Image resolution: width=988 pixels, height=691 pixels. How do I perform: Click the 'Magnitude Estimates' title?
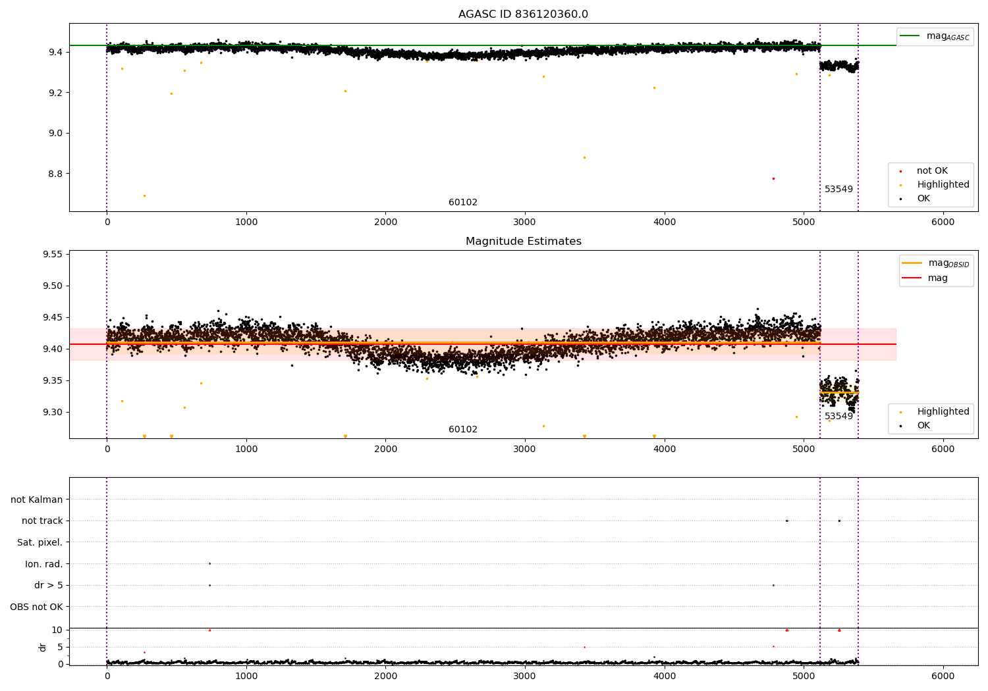523,242
